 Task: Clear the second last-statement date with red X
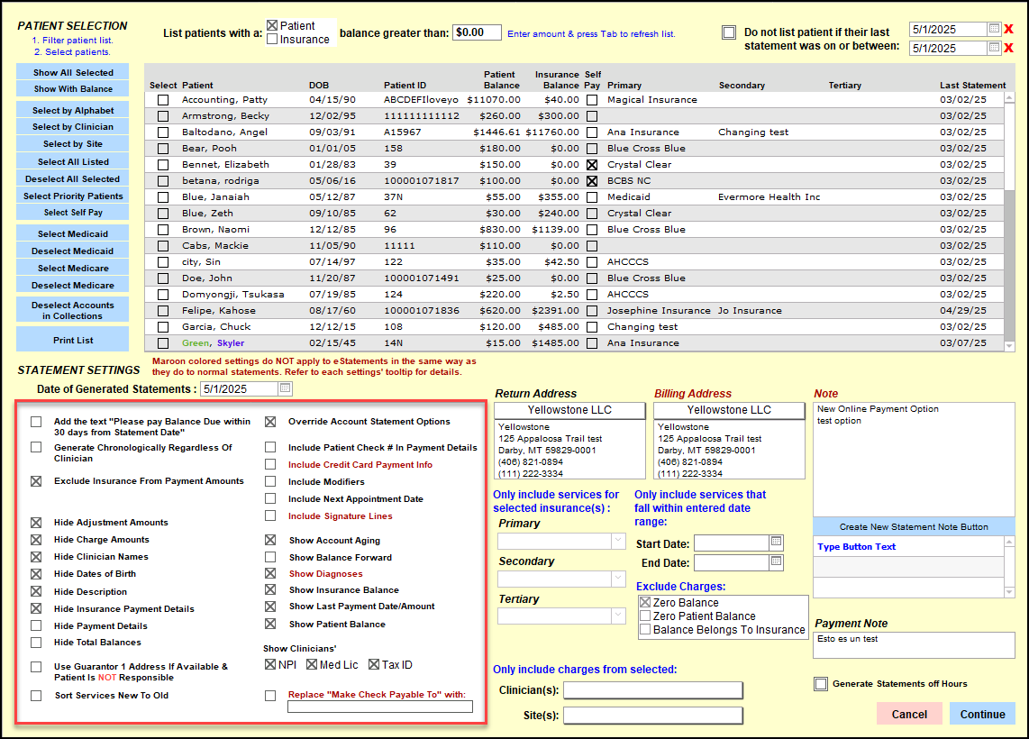[x=1008, y=49]
